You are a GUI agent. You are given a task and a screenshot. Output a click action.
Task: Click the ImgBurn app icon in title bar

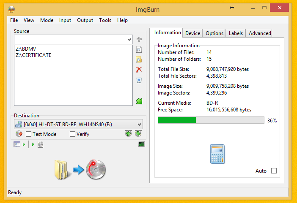(x=11, y=9)
